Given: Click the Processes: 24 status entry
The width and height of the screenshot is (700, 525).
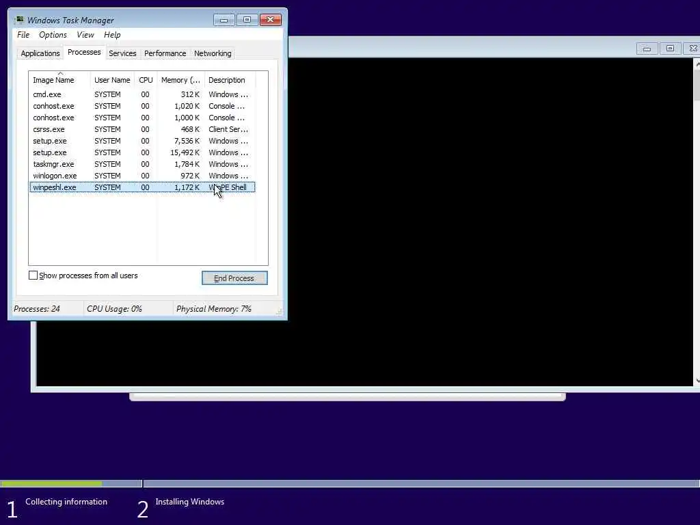Looking at the screenshot, I should click(37, 309).
